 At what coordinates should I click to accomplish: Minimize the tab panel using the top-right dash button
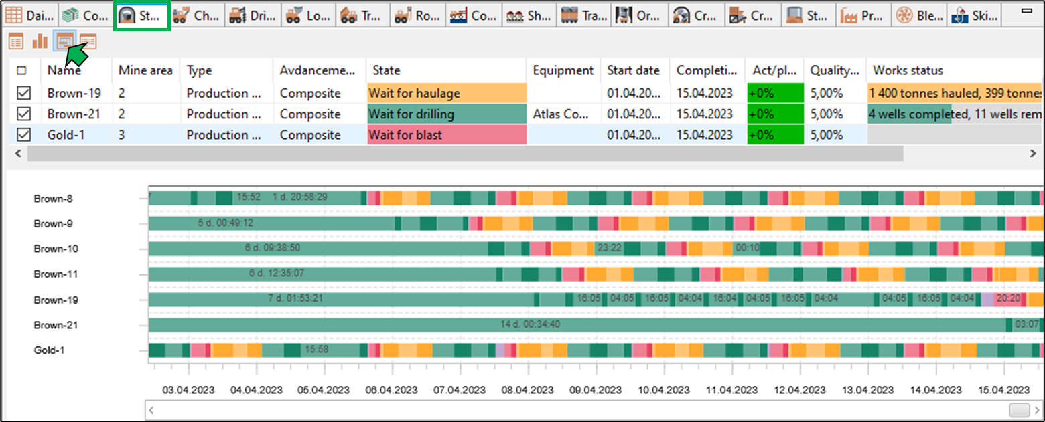pyautogui.click(x=1026, y=11)
